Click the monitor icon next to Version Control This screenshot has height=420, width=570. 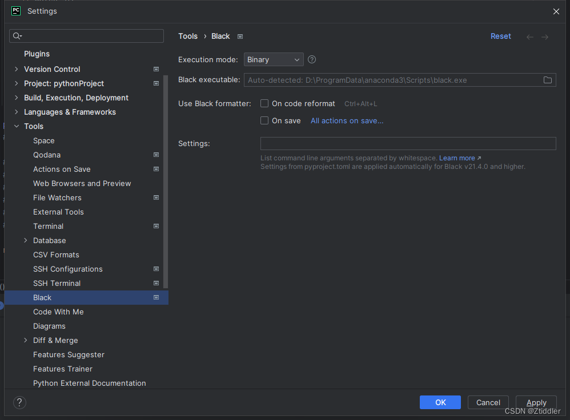coord(156,69)
